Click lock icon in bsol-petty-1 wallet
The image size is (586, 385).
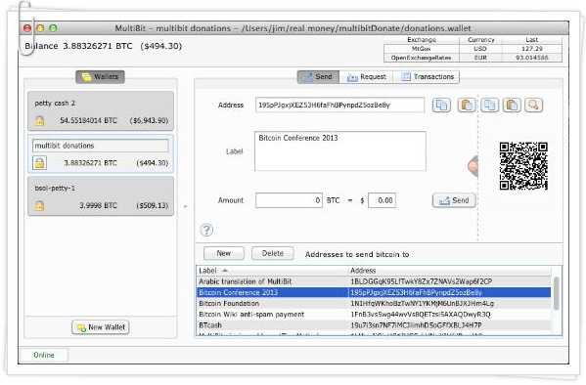pos(39,205)
